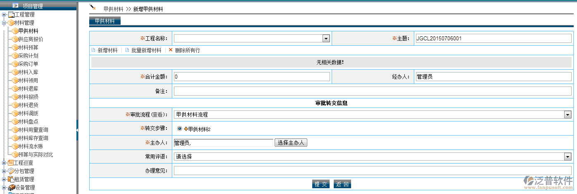Screen dimensions: 577x194
Task: Open 材料入库 label in sidebar tree
Action: [28, 72]
